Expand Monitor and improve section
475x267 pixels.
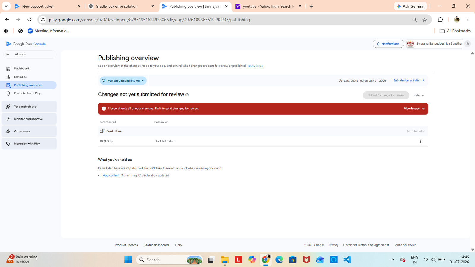pyautogui.click(x=29, y=119)
